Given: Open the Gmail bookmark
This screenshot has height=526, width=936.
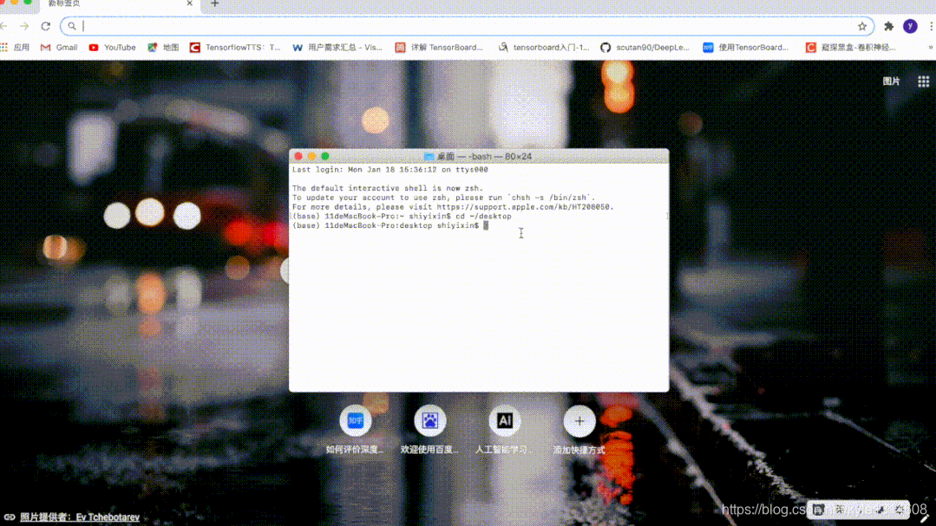Looking at the screenshot, I should [x=59, y=48].
